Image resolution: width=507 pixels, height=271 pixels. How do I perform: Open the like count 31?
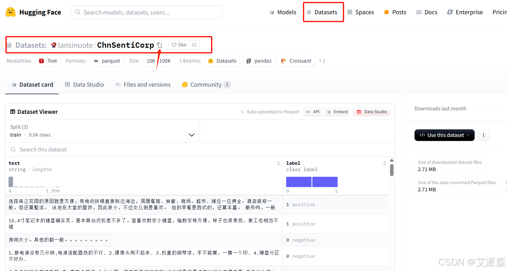coord(194,45)
